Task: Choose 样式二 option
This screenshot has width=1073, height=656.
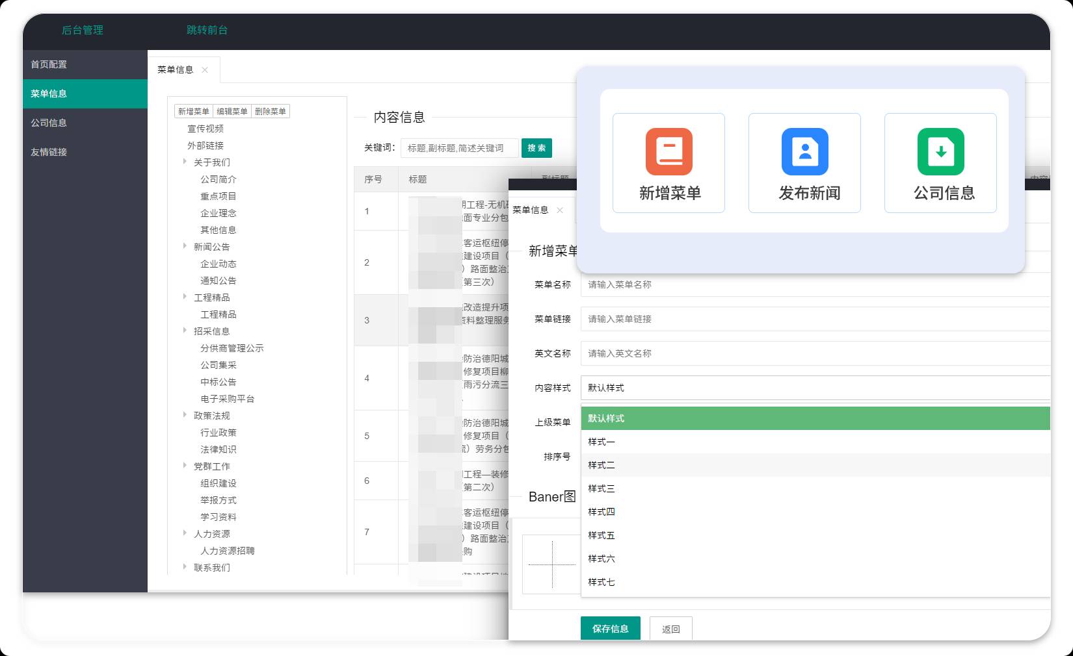Action: [815, 465]
